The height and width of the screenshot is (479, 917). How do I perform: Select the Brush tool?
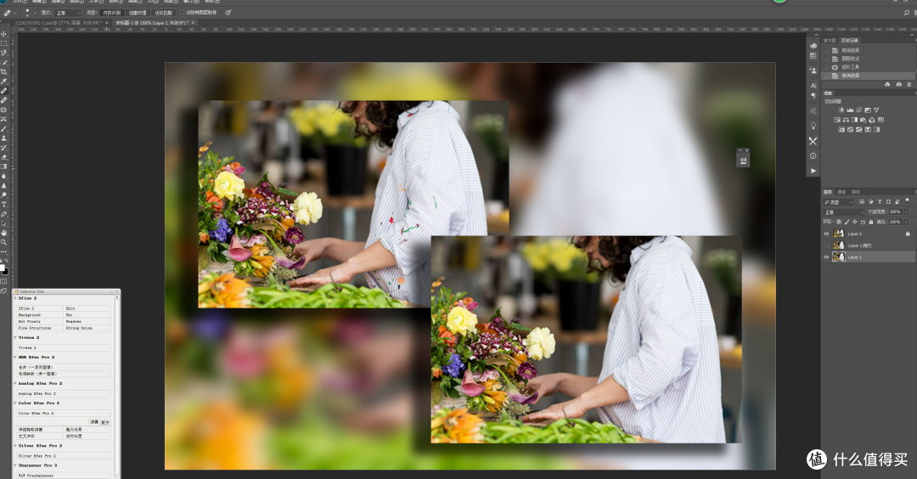(x=3, y=128)
